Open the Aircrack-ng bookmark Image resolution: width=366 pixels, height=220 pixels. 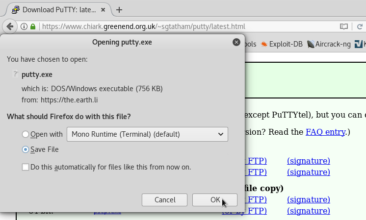(x=329, y=44)
